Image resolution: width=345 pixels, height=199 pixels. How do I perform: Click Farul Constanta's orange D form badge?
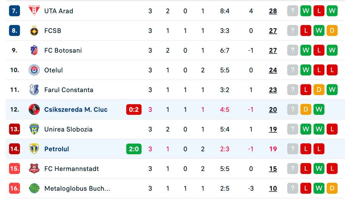tap(319, 90)
